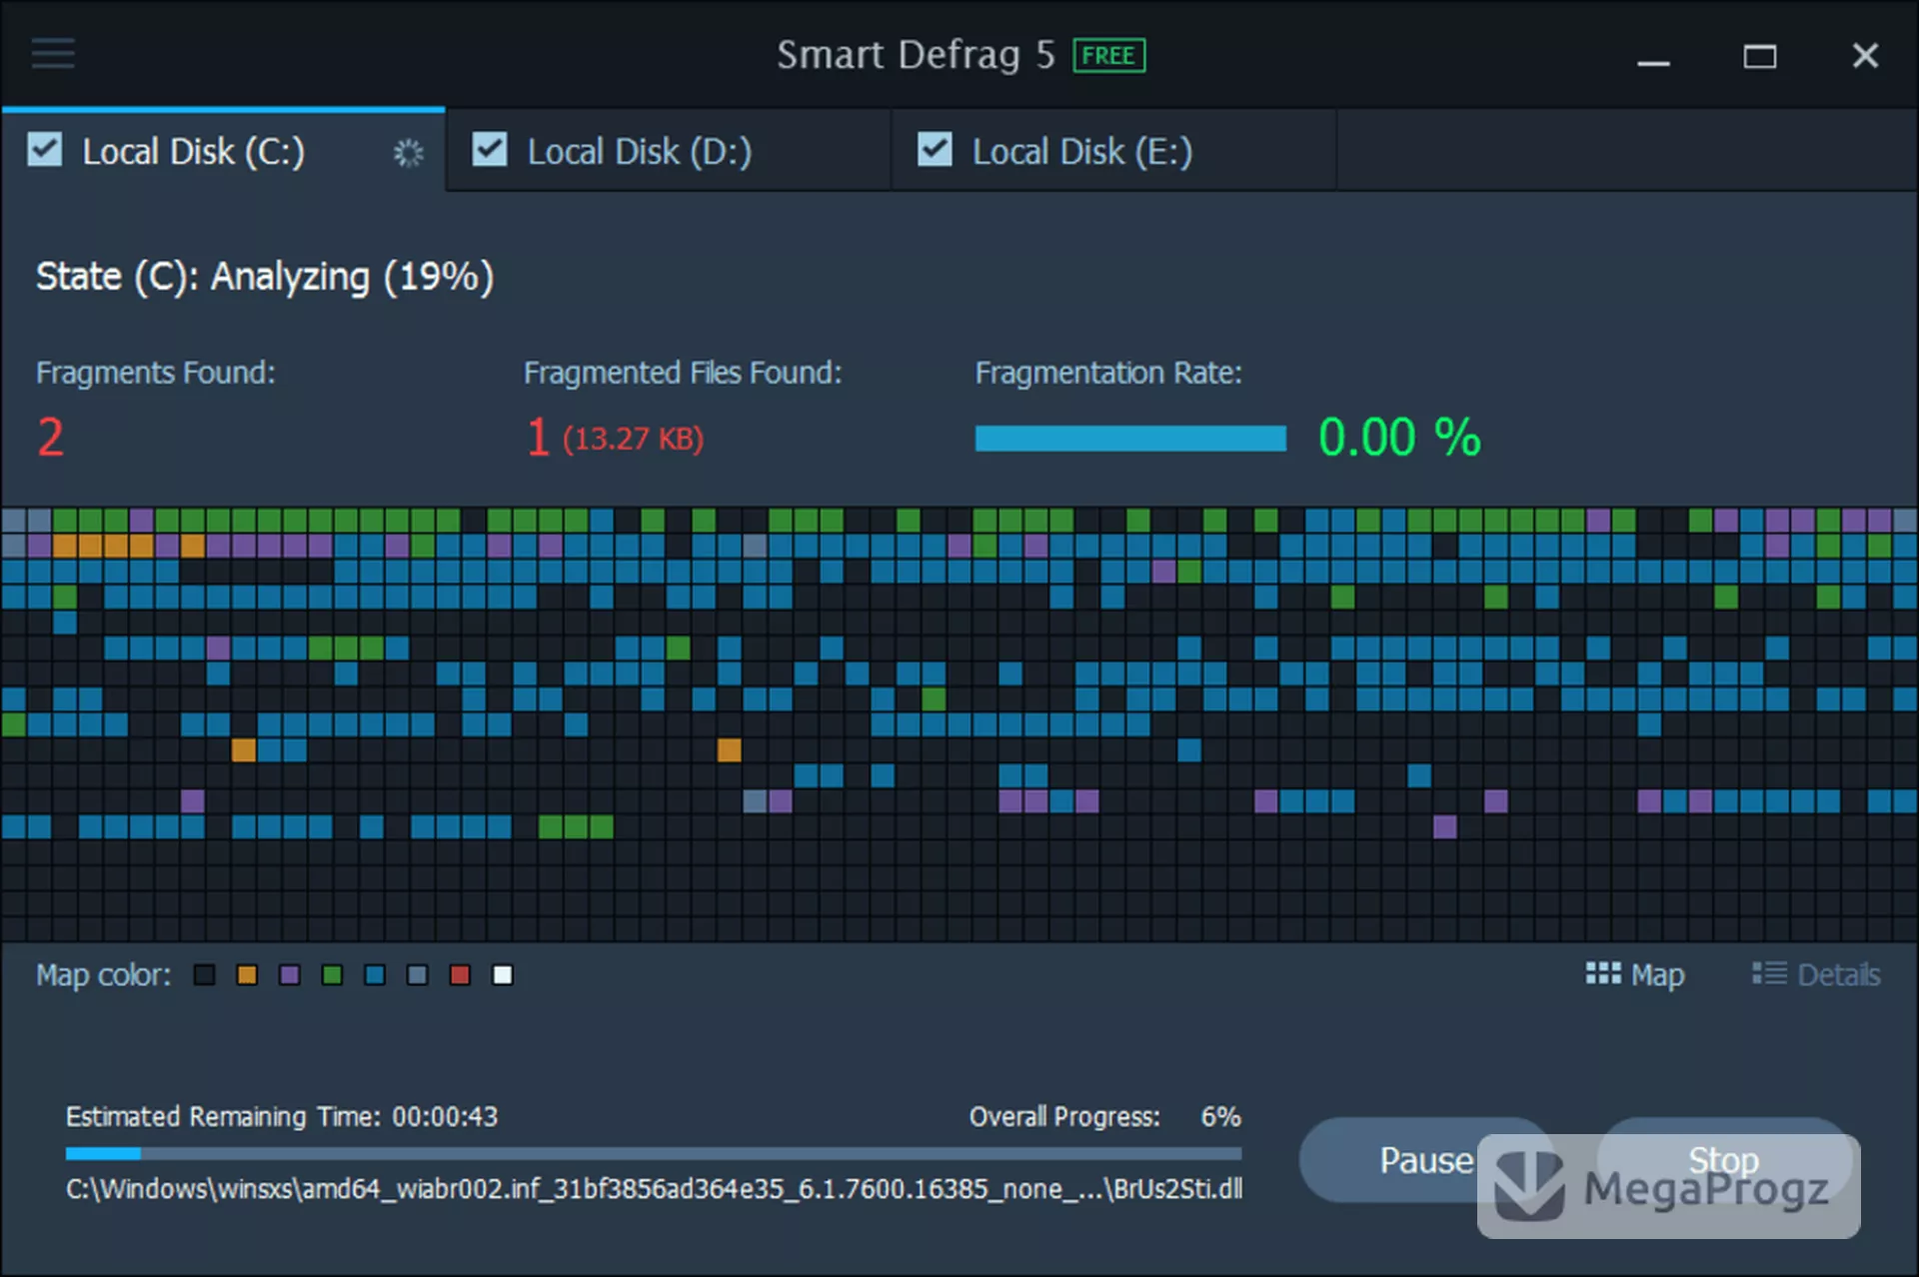Click the Smart Defrag 5 title
This screenshot has width=1919, height=1277.
pyautogui.click(x=916, y=55)
